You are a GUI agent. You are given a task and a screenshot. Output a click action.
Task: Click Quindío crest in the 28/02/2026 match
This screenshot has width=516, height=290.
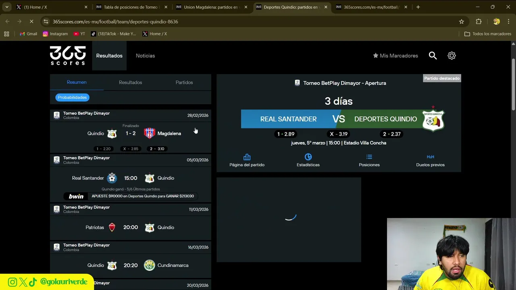point(112,133)
